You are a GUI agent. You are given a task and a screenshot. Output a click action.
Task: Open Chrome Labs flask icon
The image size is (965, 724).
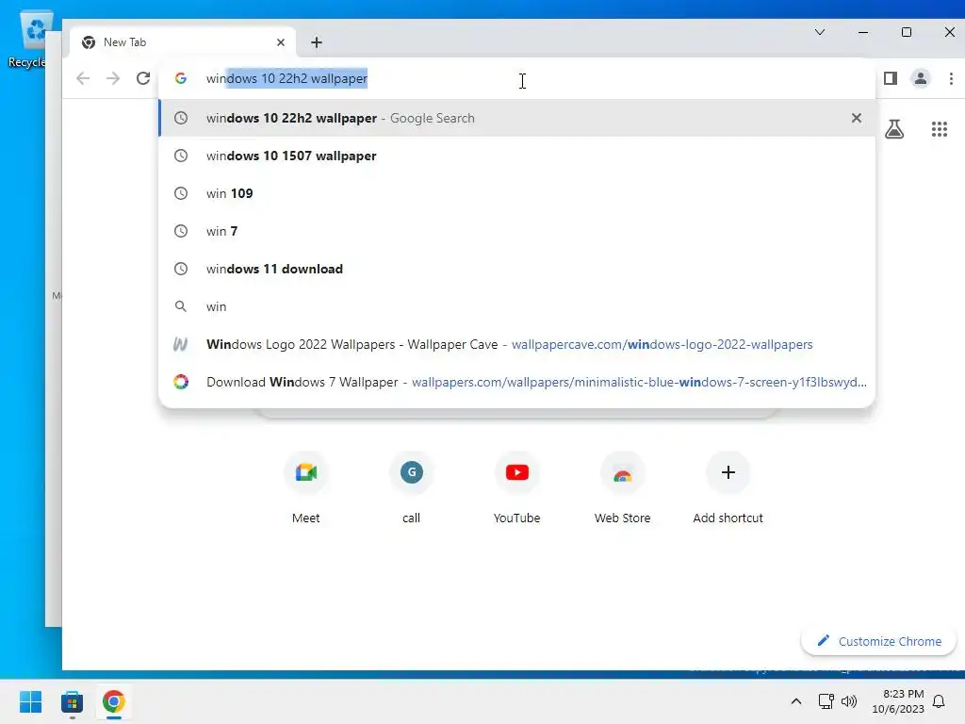[894, 128]
